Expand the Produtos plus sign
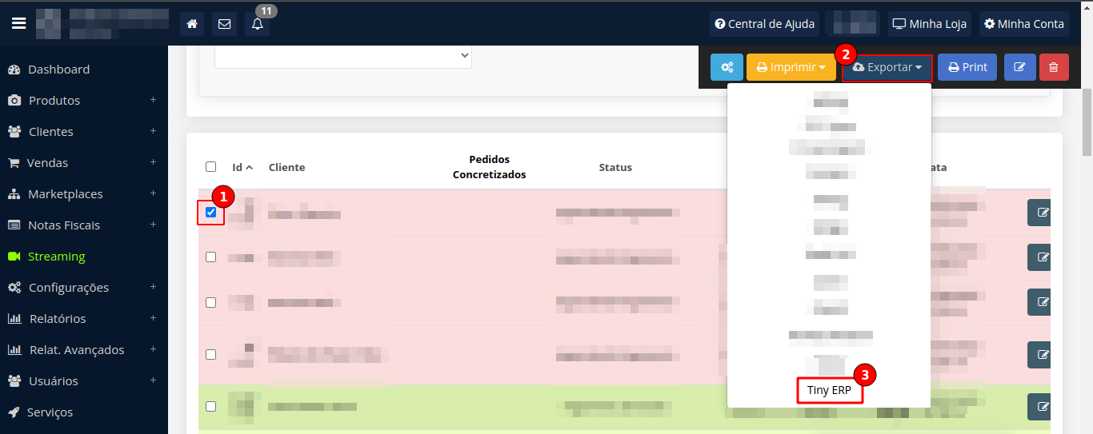 [153, 100]
